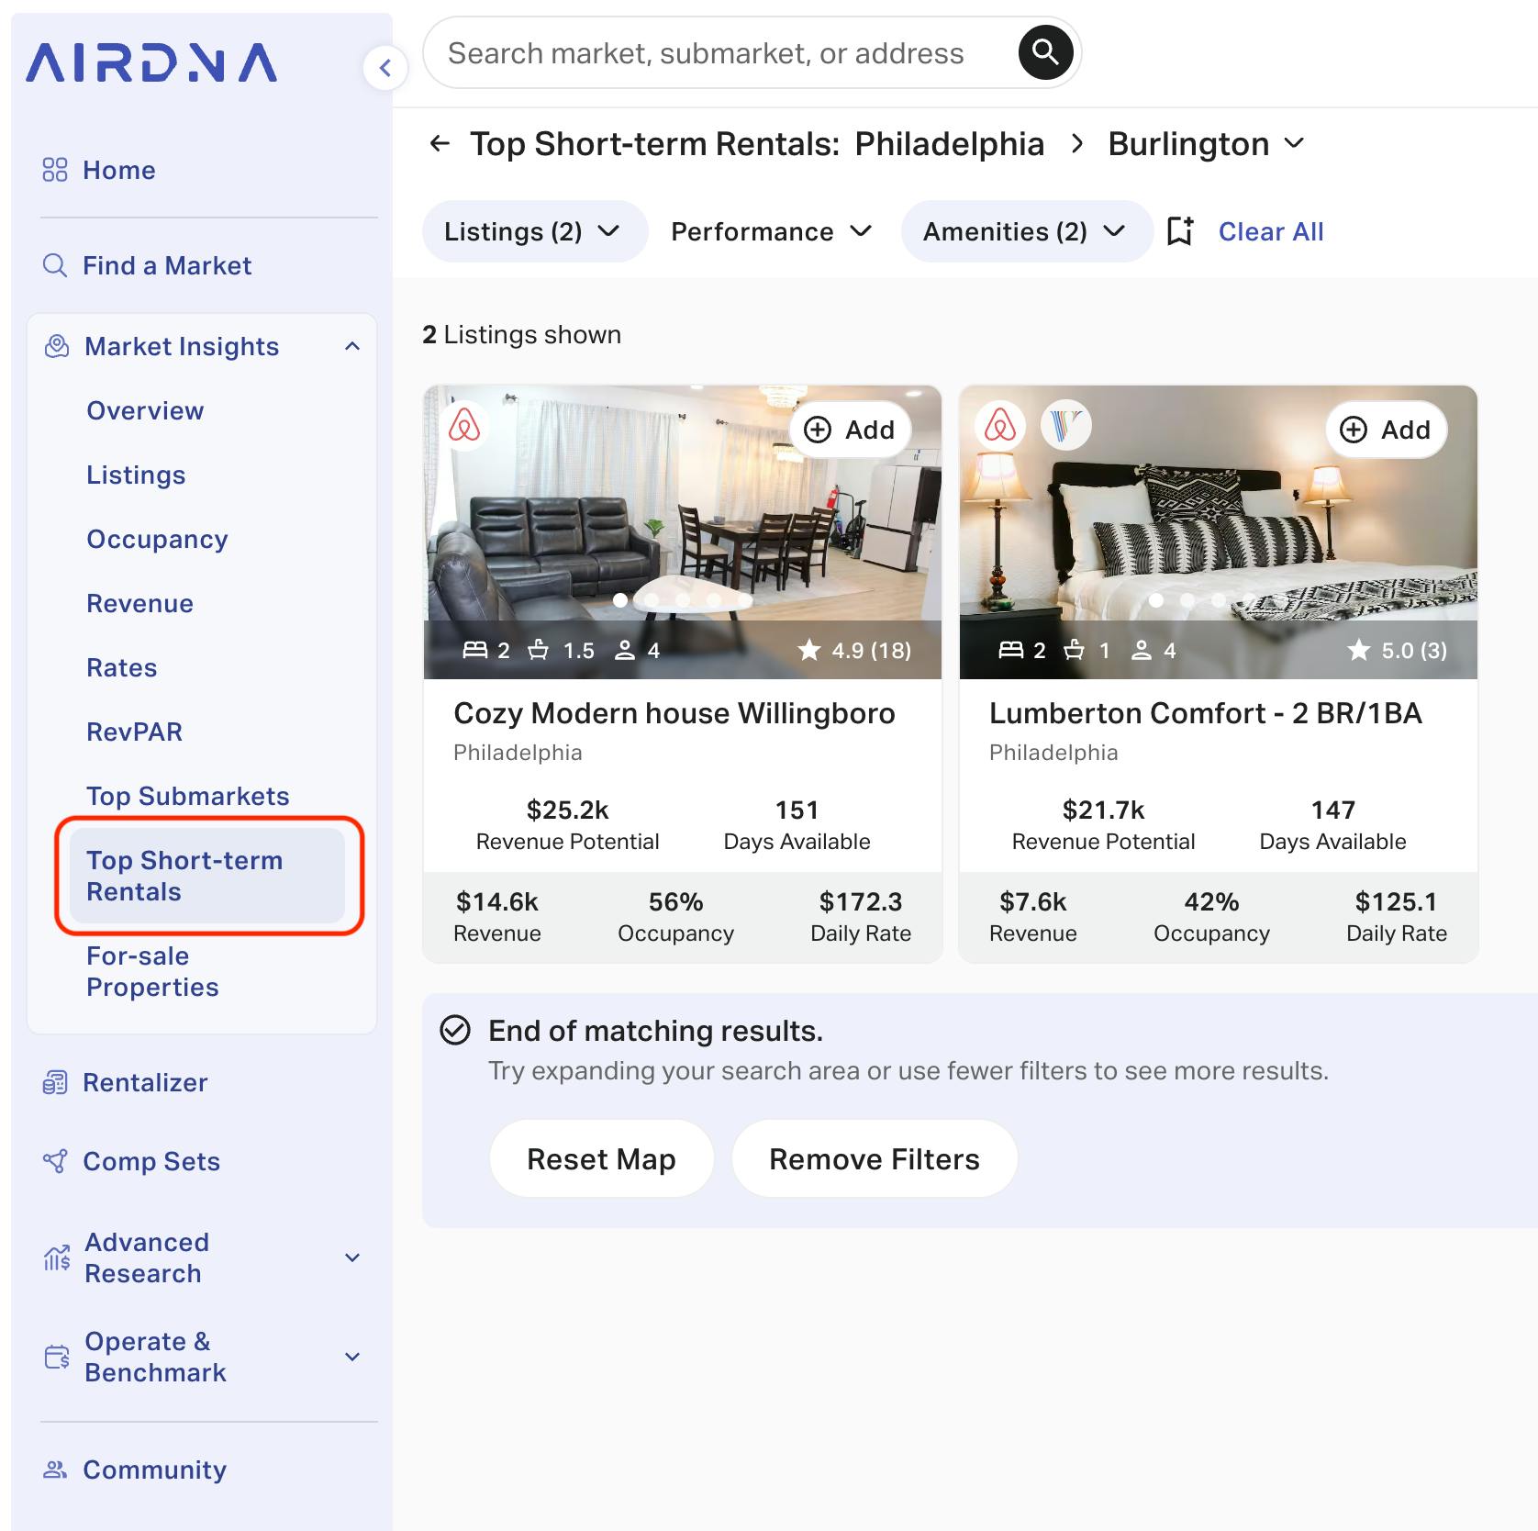
Task: Open Rentalizer via its sidebar icon
Action: pyautogui.click(x=55, y=1082)
